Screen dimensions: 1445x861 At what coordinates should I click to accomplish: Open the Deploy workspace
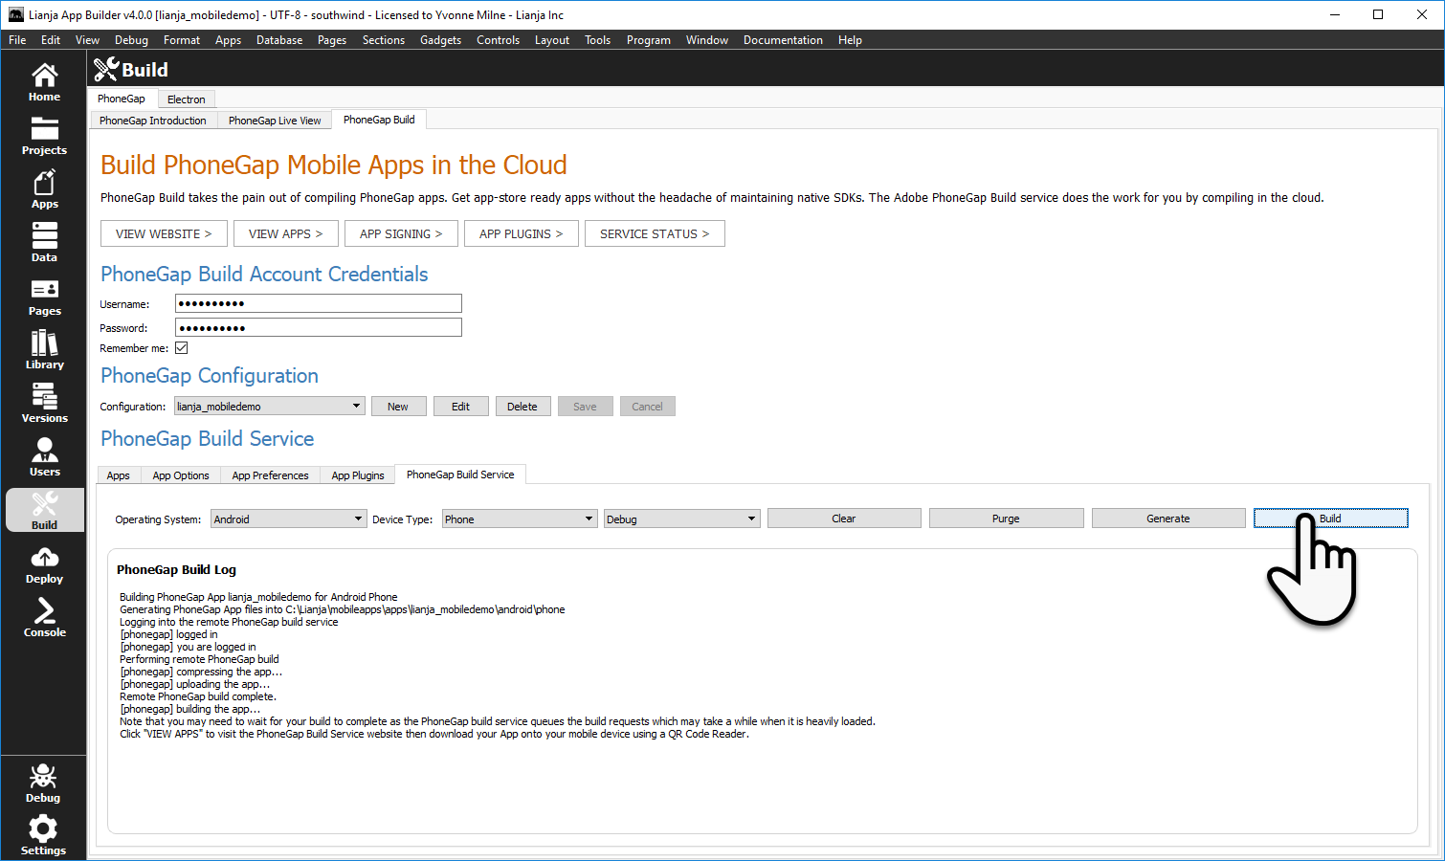point(44,564)
